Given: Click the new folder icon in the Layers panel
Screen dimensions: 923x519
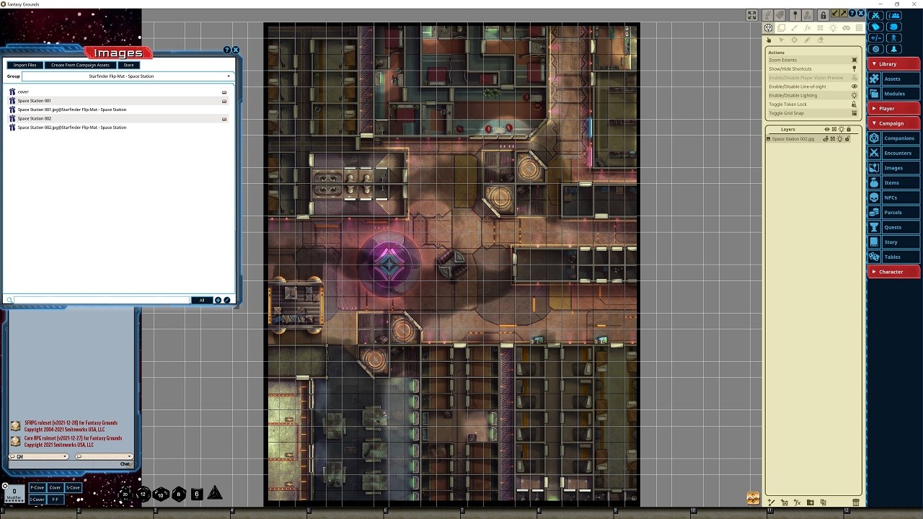Looking at the screenshot, I should tap(810, 502).
